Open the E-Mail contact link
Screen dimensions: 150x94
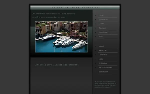(x=101, y=24)
